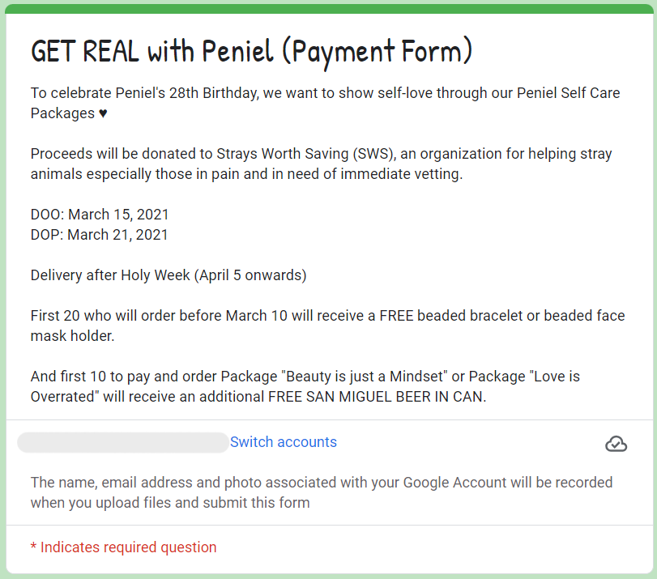Click the red Indicates required question note
Image resolution: width=657 pixels, height=579 pixels.
click(x=124, y=547)
